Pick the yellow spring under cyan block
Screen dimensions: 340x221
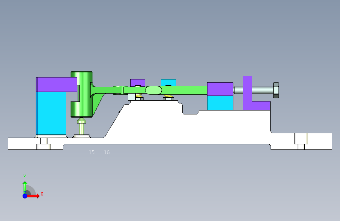tap(168, 96)
